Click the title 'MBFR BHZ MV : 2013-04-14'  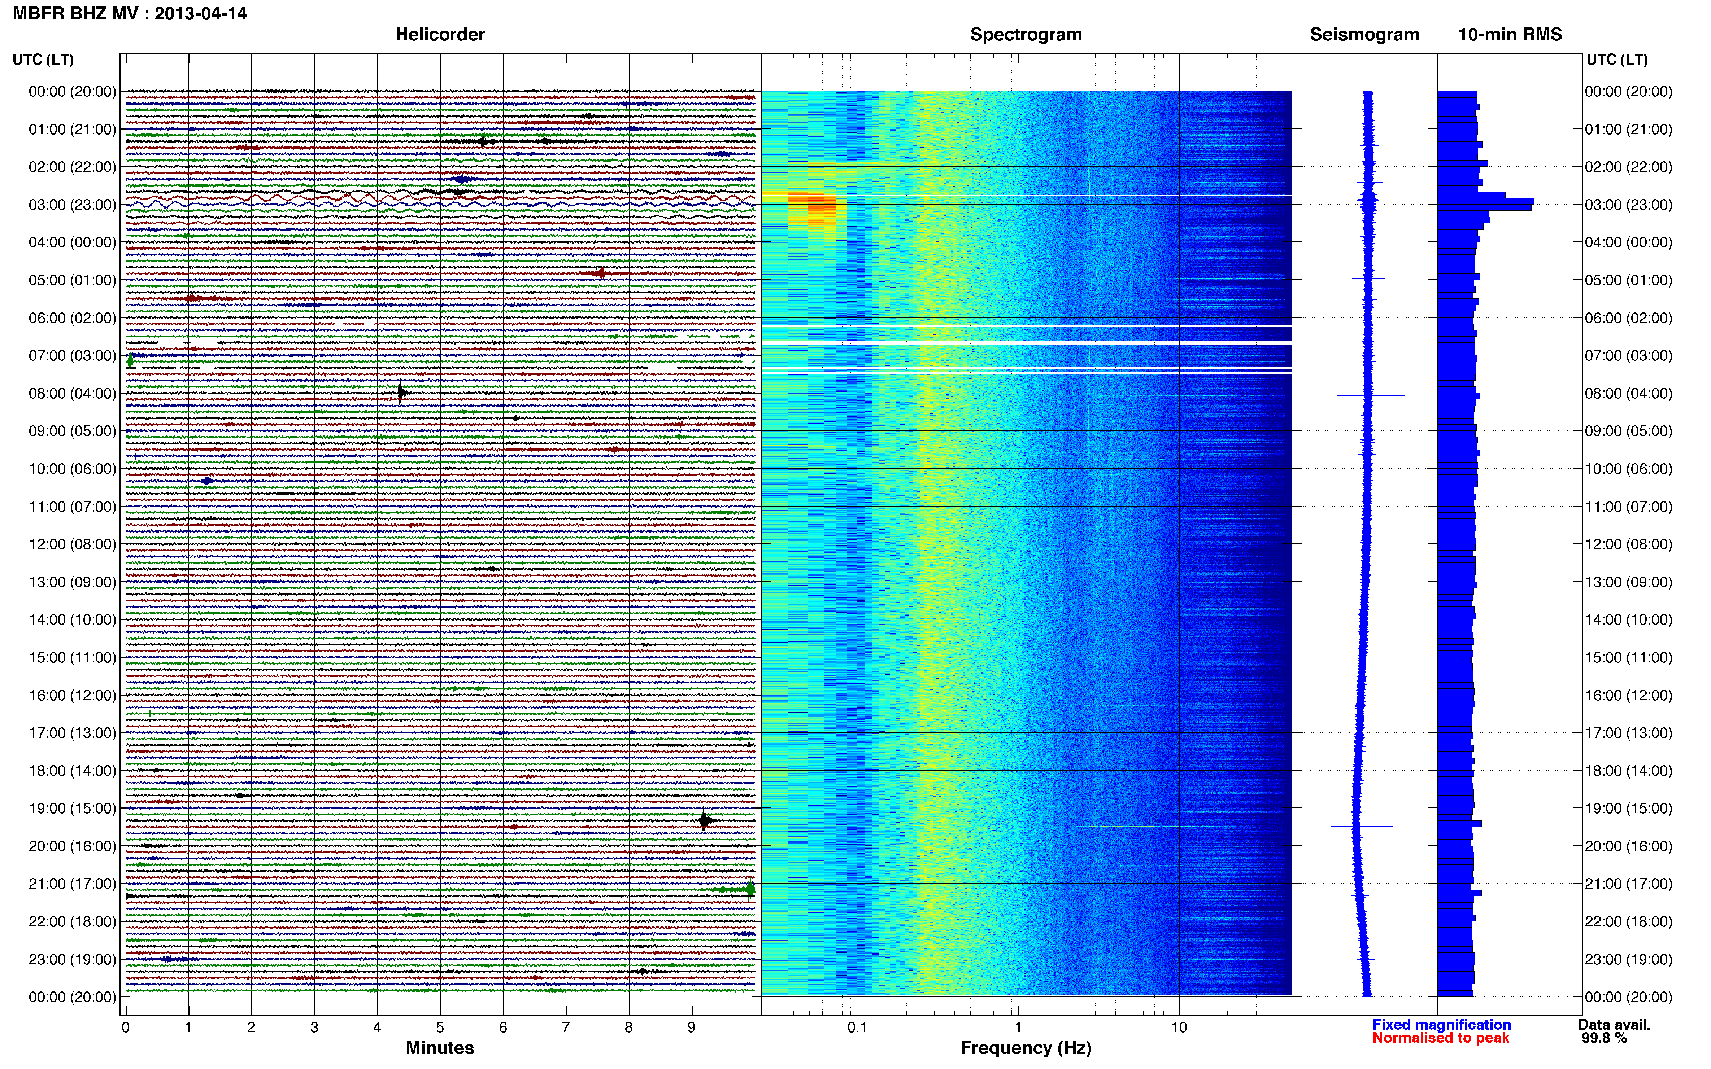tap(130, 13)
